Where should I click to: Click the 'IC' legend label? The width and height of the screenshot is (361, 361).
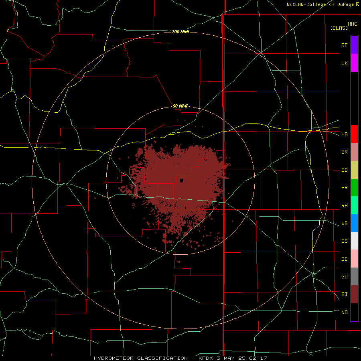[x=344, y=259]
